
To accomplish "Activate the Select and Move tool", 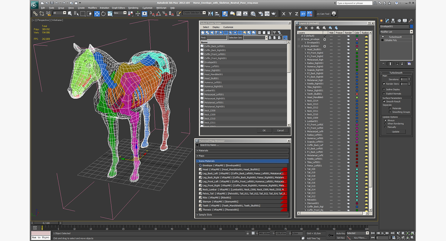I will point(97,14).
